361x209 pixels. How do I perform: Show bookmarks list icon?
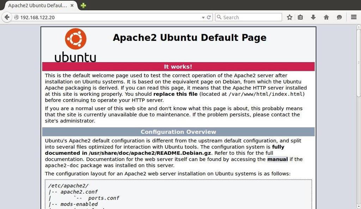[300, 17]
